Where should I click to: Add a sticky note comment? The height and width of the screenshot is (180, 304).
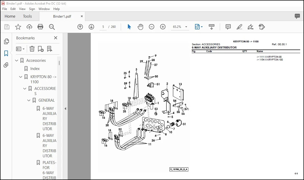228,27
